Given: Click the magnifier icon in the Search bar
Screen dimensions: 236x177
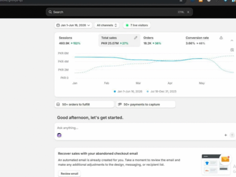Looking at the screenshot, I should tap(50, 12).
